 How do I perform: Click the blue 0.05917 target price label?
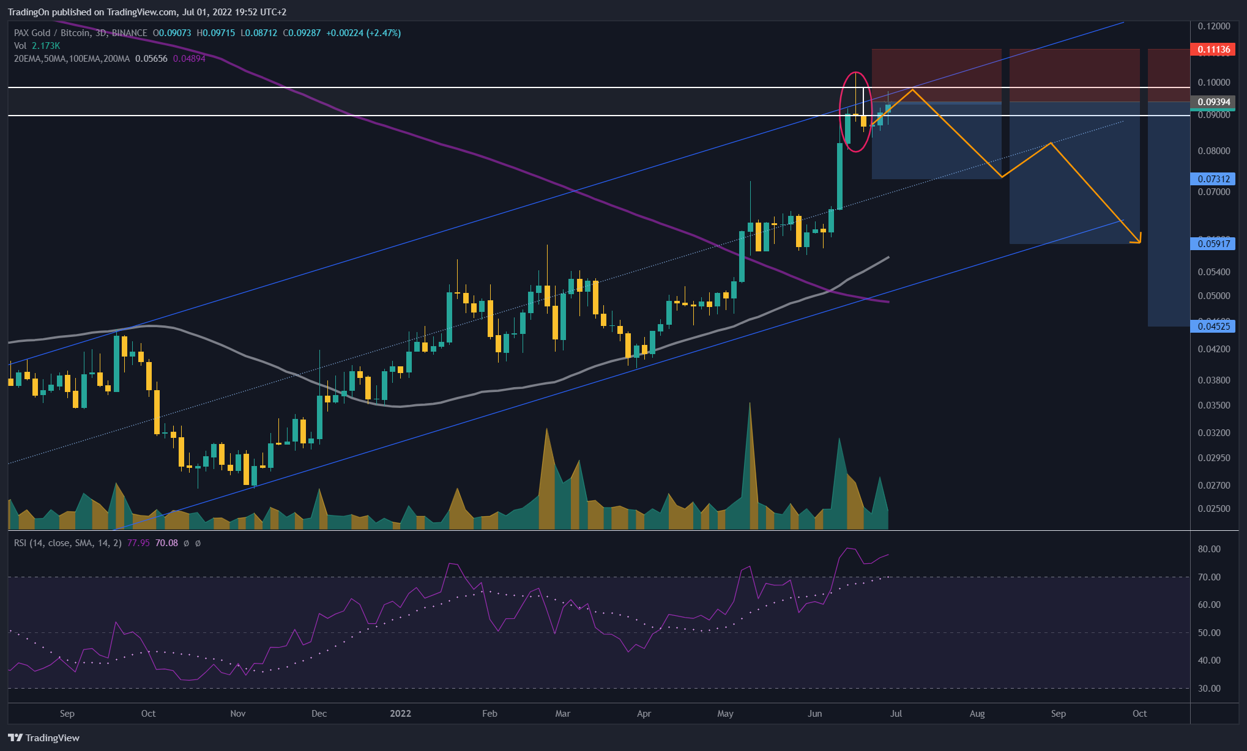click(x=1213, y=244)
